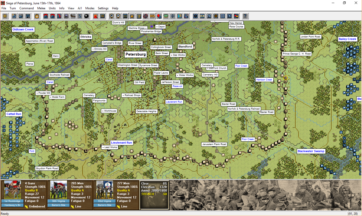Click the Fairgrounds map label
The height and width of the screenshot is (216, 362).
[99, 101]
